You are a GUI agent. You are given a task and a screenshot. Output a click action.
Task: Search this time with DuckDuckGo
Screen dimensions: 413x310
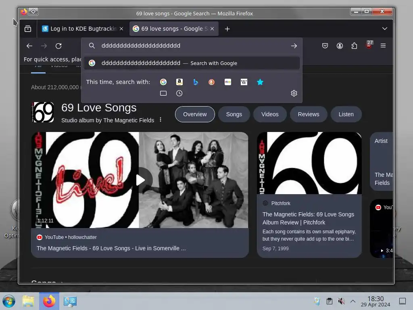click(x=211, y=82)
